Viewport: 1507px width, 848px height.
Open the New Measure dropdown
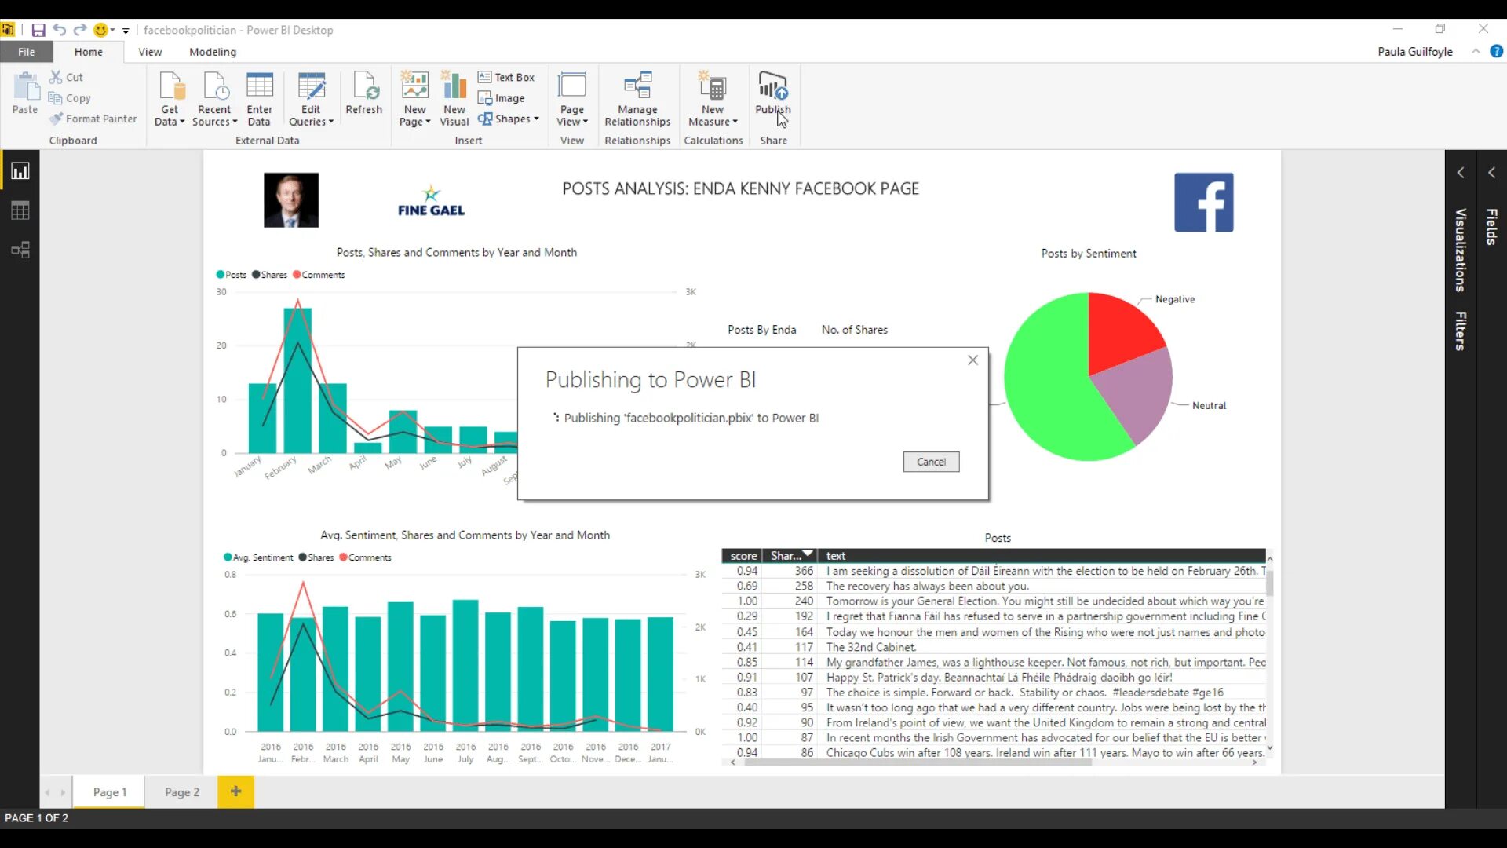pyautogui.click(x=713, y=98)
